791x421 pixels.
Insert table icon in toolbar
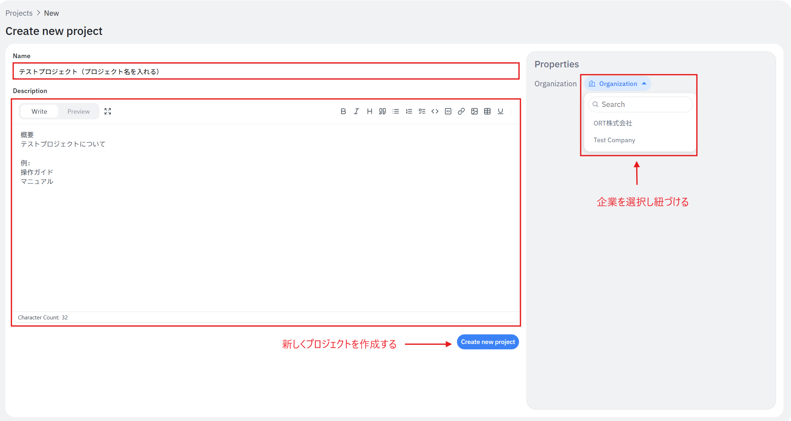pyautogui.click(x=487, y=111)
